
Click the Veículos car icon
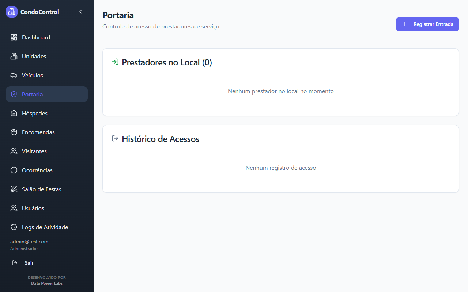click(x=14, y=76)
